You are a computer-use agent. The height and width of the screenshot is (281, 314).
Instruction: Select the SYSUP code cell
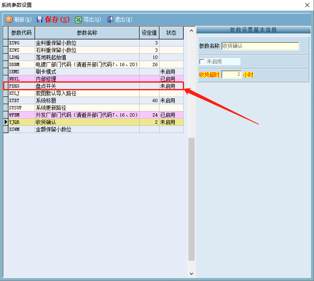22,108
